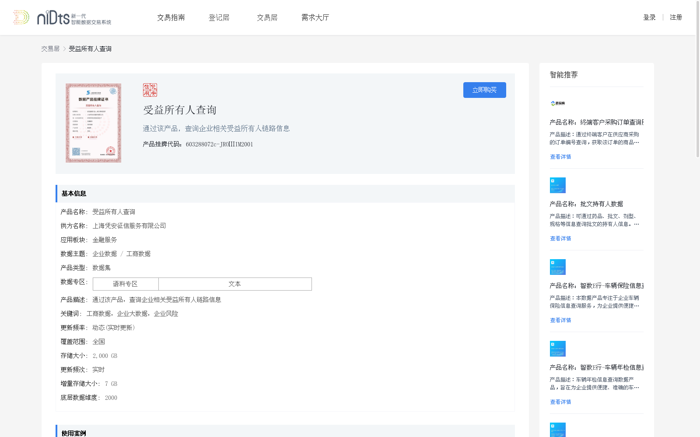Open 批文持有人数据 product title
The image size is (700, 437).
(586, 204)
